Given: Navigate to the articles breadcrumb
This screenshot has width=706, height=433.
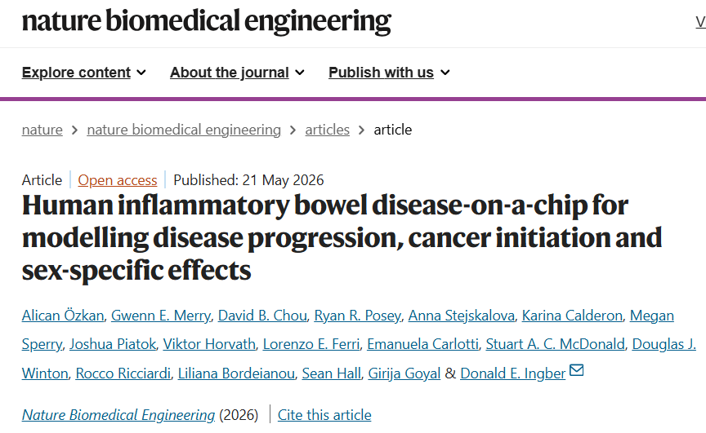Looking at the screenshot, I should tap(328, 130).
